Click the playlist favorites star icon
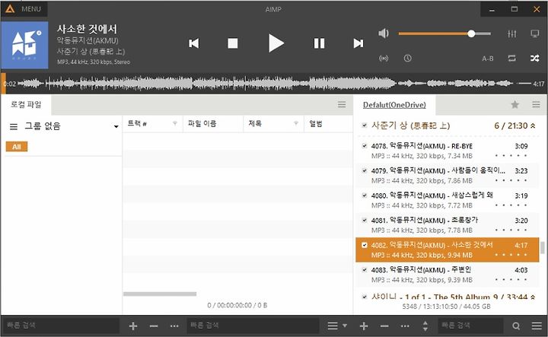Image resolution: width=548 pixels, height=337 pixels. coord(515,104)
